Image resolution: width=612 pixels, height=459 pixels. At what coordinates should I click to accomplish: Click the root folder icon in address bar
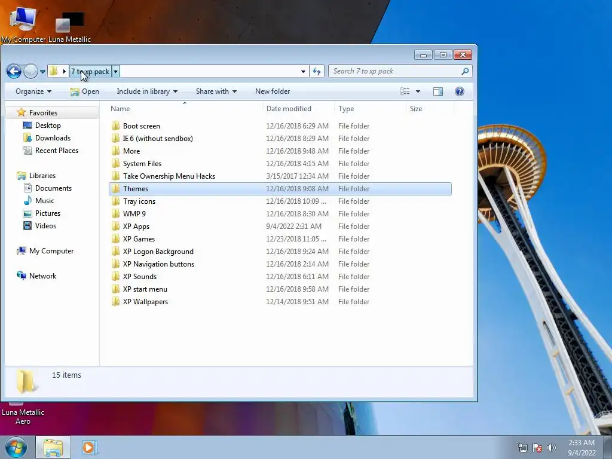[54, 71]
